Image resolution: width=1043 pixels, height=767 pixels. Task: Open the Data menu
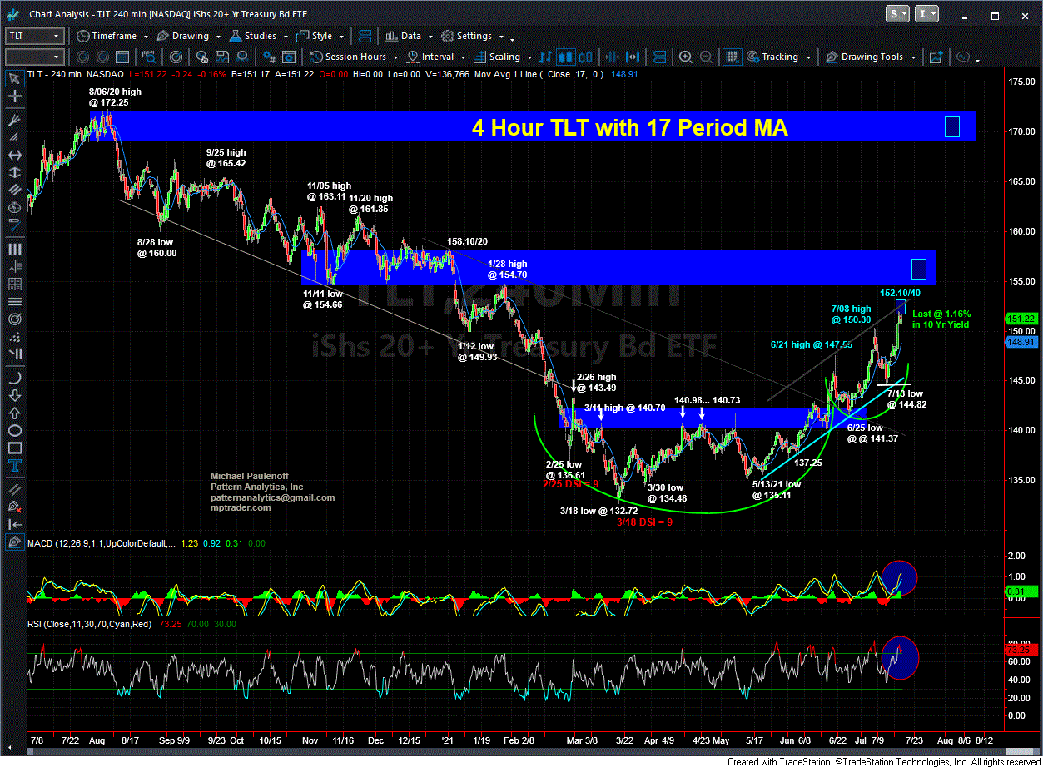[404, 36]
